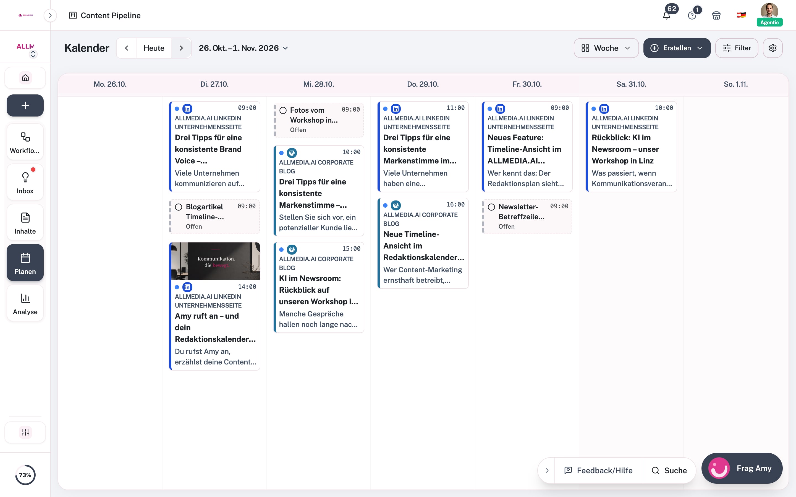
Task: Open the Filter panel
Action: [x=737, y=48]
